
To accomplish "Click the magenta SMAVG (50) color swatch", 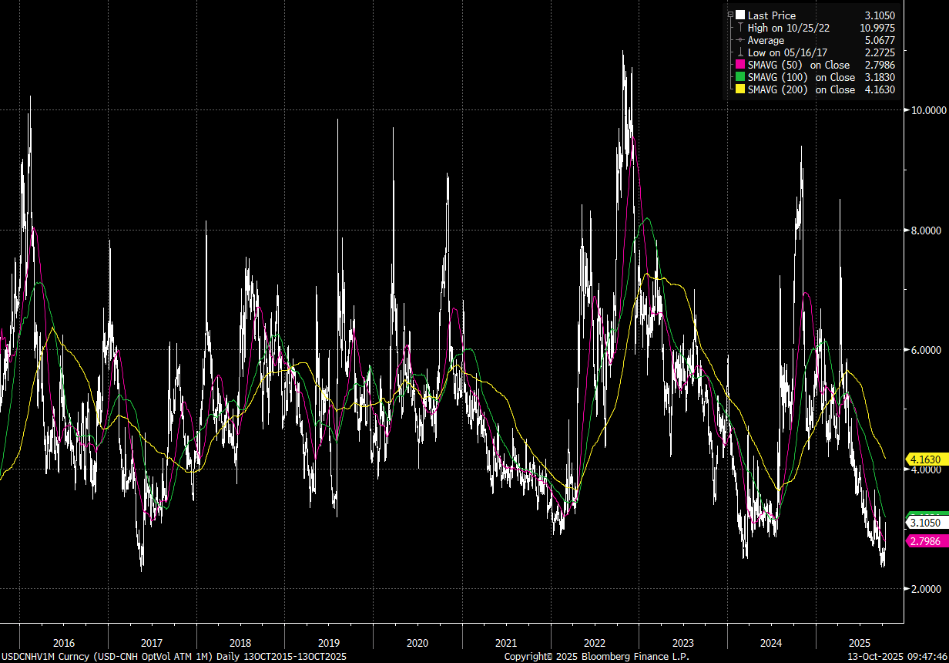I will coord(740,65).
